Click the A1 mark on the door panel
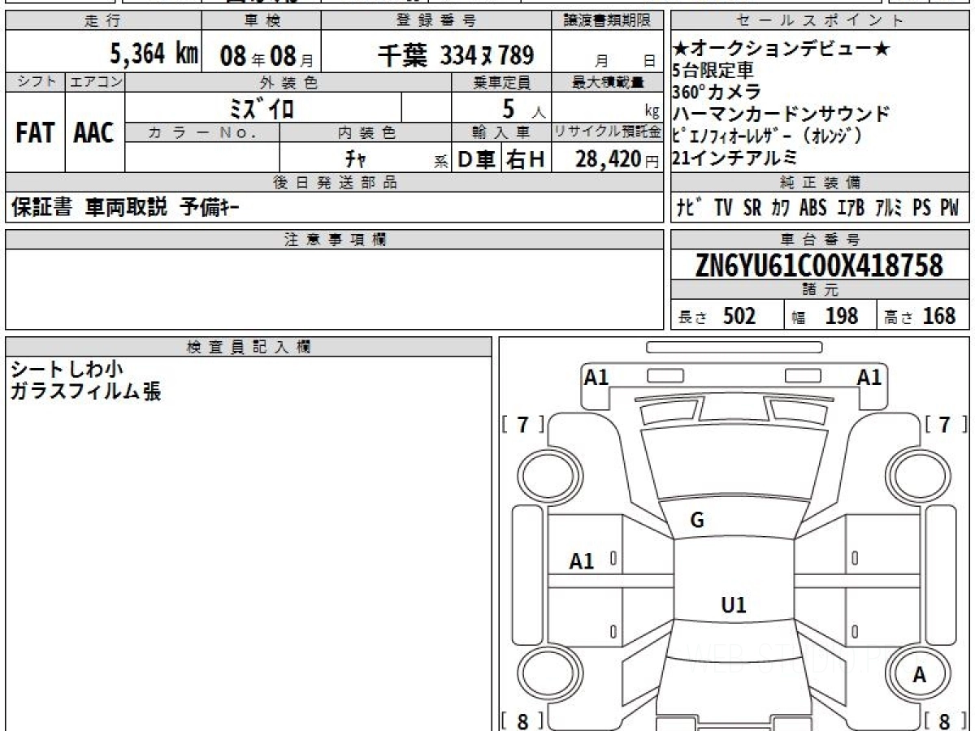The height and width of the screenshot is (731, 975). 582,560
